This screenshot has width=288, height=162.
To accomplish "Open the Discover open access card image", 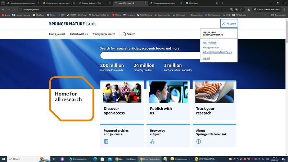I will click(x=122, y=92).
